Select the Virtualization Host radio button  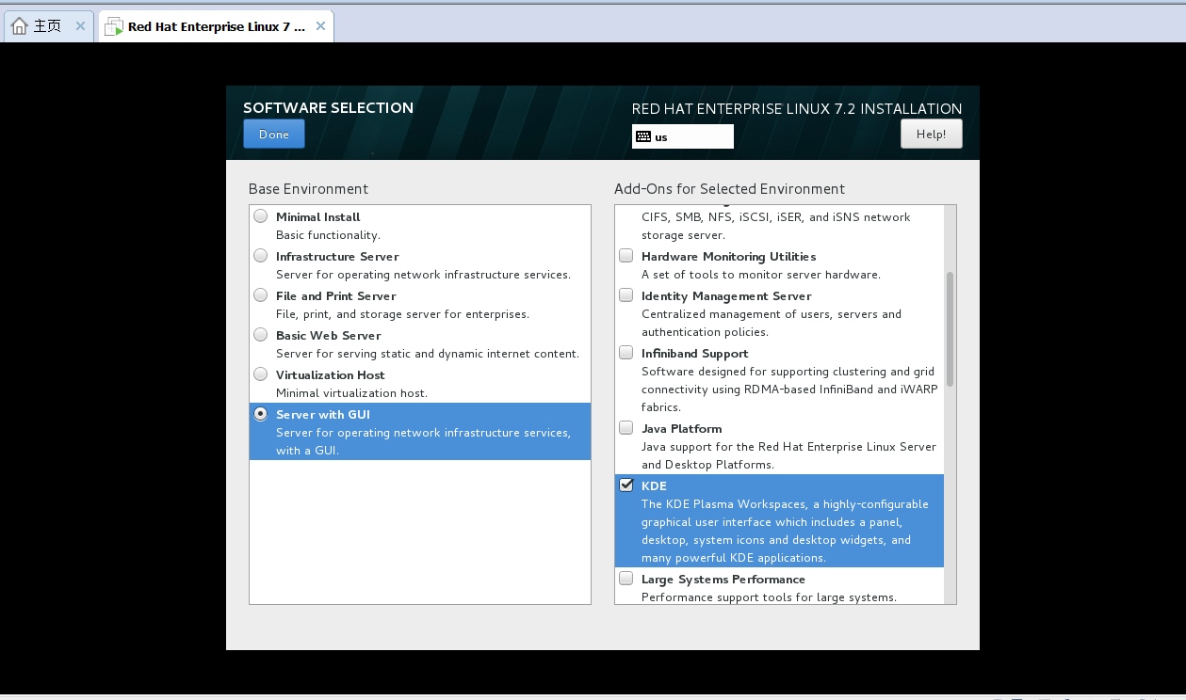coord(261,374)
